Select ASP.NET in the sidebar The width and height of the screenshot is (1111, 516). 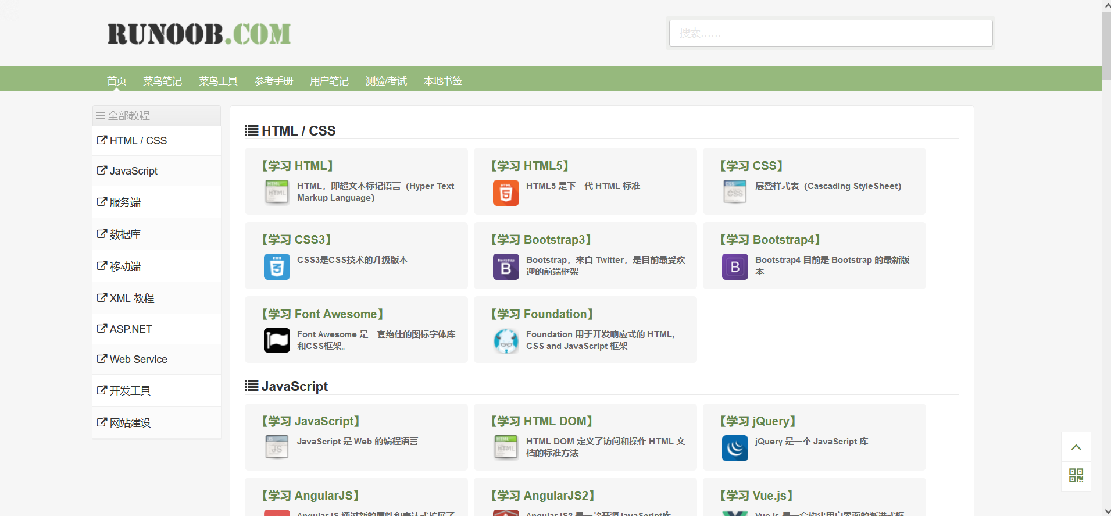pyautogui.click(x=156, y=329)
